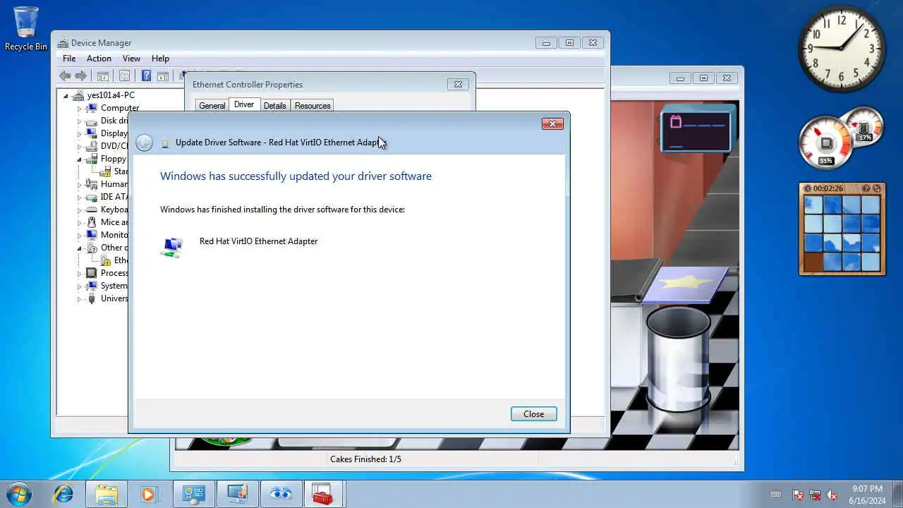Click the Windows Start button
This screenshot has width=903, height=508.
click(18, 494)
